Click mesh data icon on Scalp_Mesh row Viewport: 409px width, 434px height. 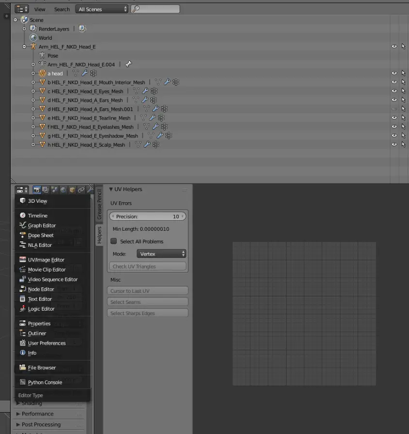click(138, 145)
